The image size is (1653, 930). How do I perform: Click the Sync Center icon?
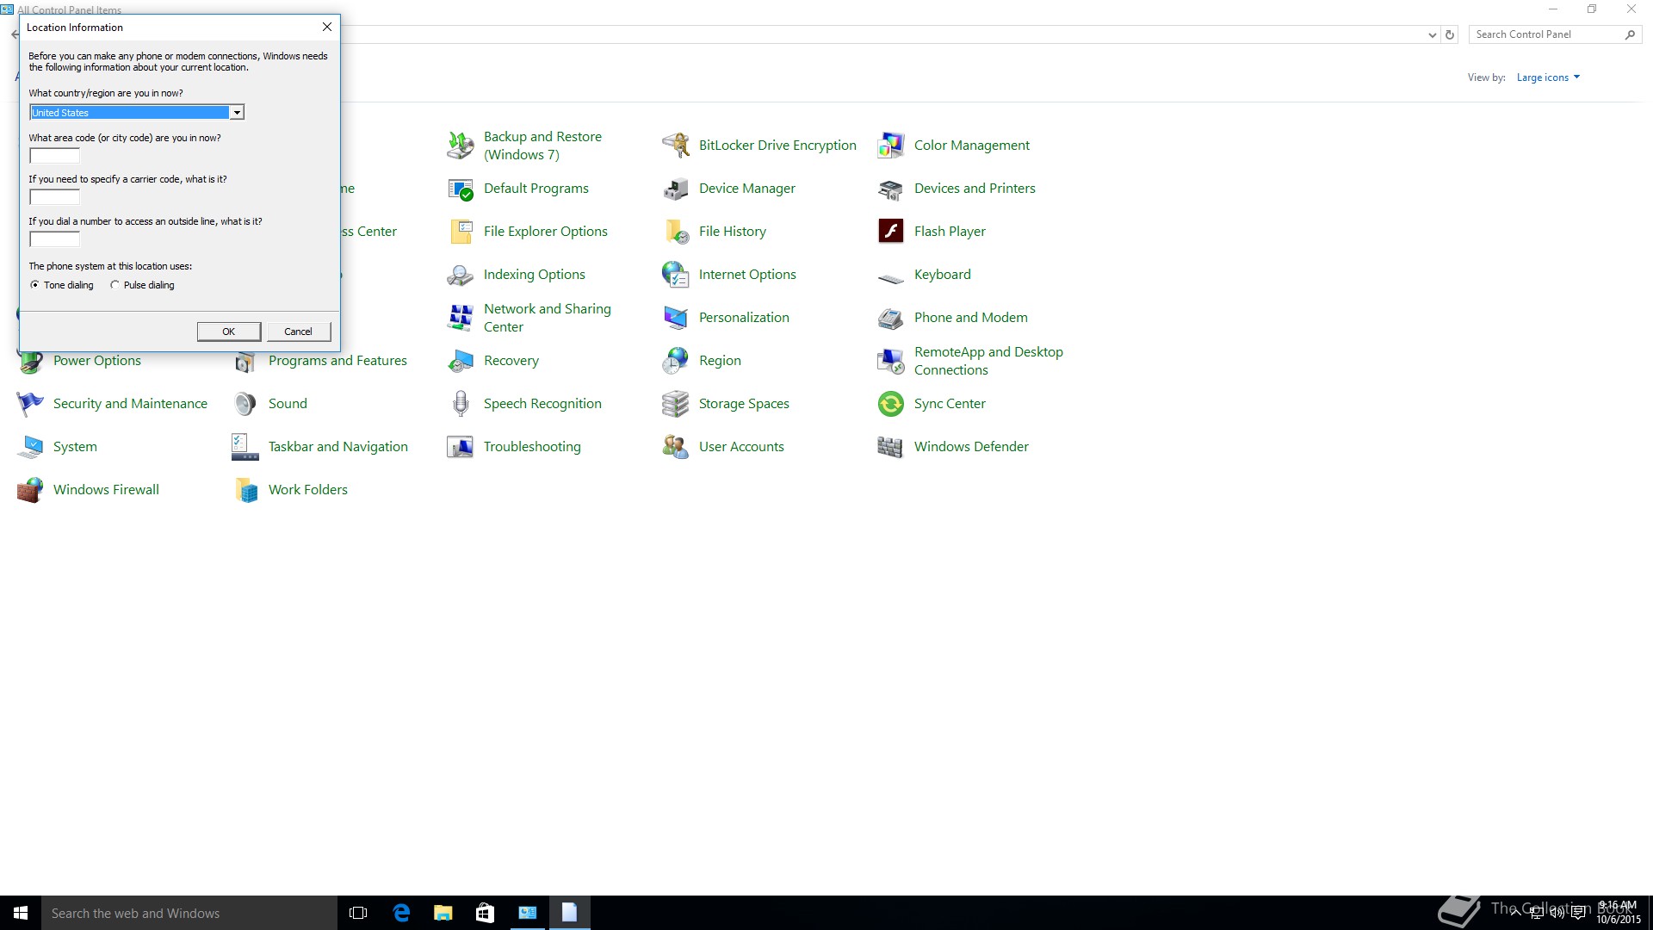coord(890,404)
